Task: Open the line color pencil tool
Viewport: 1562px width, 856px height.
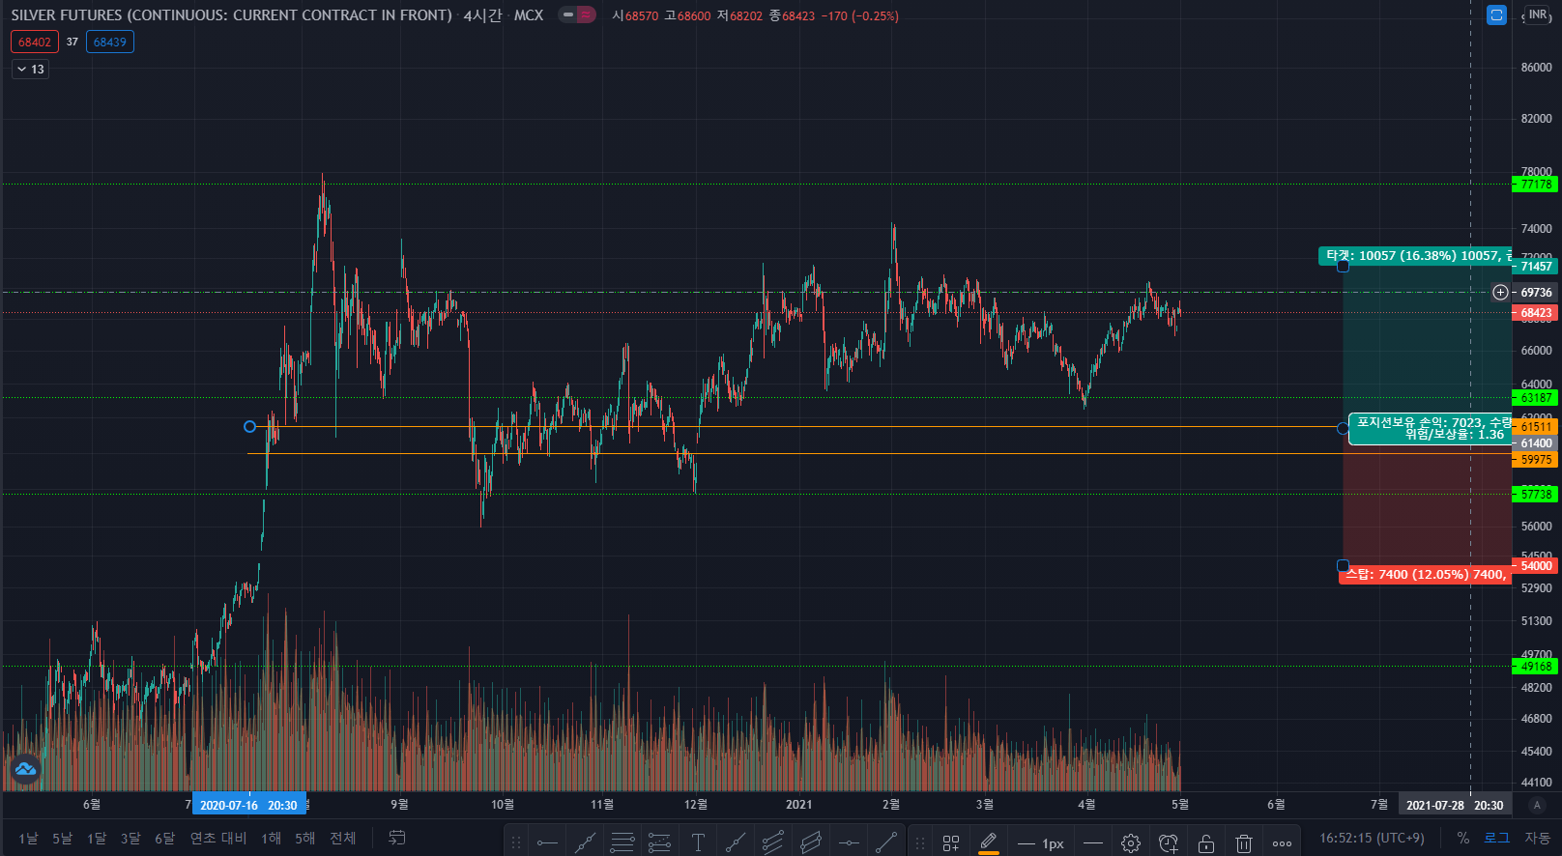Action: coord(988,842)
